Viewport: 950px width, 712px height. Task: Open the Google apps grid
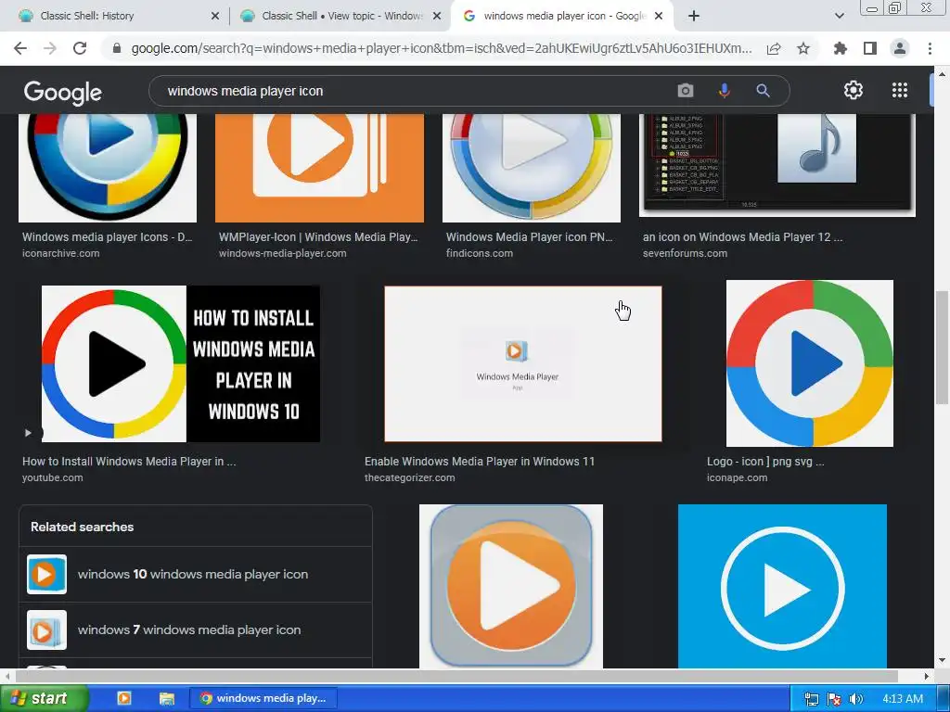[900, 90]
